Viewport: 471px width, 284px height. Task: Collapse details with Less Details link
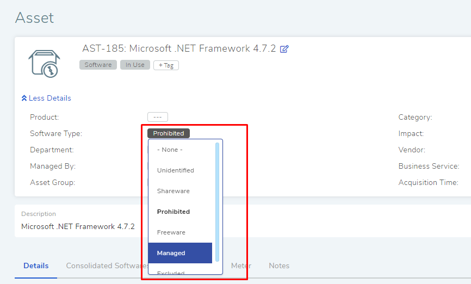pyautogui.click(x=46, y=98)
